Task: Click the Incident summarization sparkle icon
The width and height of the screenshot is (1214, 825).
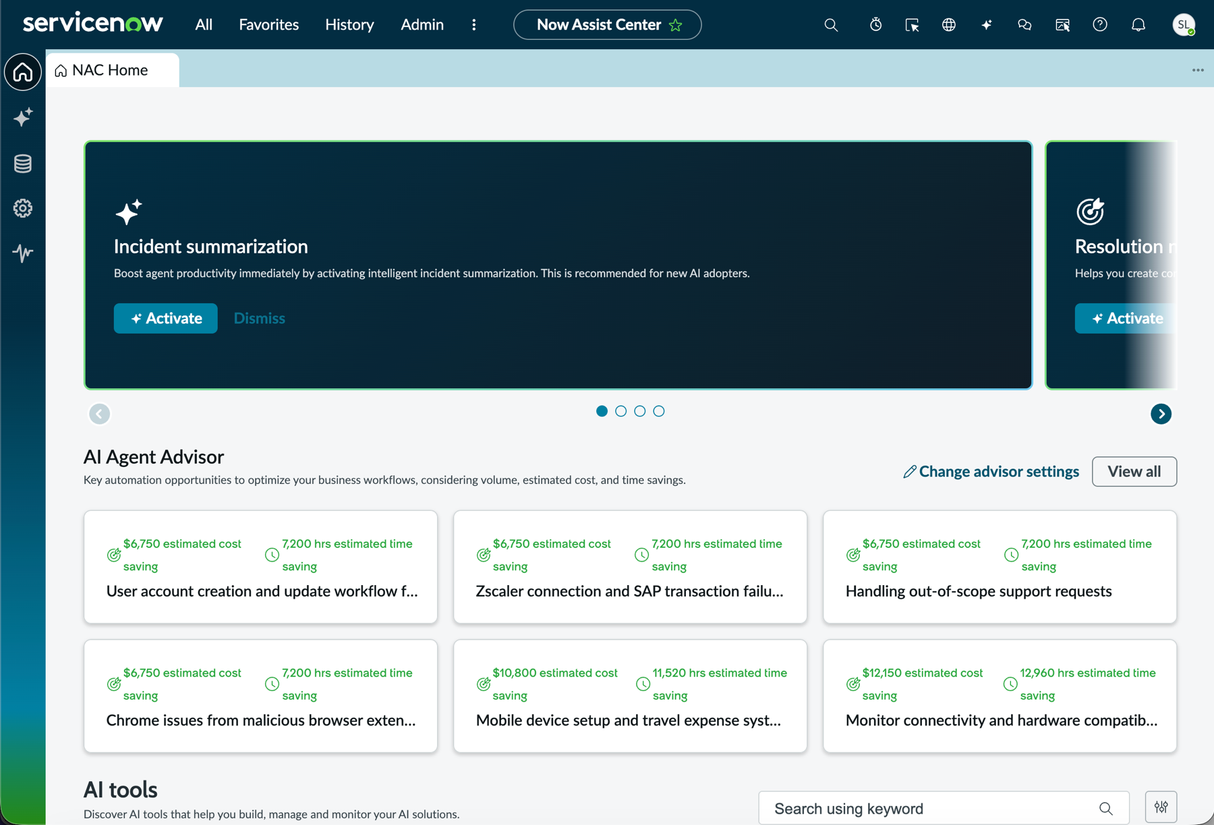Action: coord(128,212)
